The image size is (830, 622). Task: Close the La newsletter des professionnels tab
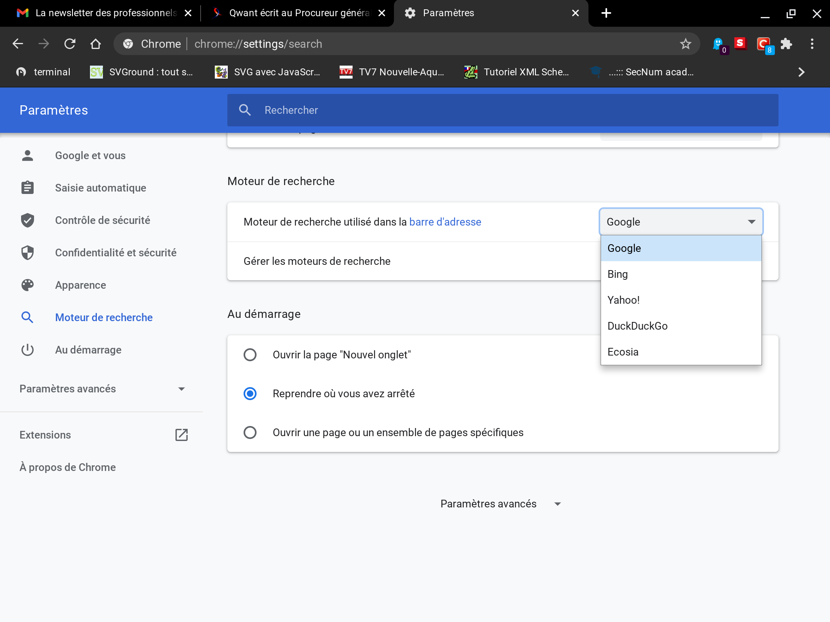[188, 13]
